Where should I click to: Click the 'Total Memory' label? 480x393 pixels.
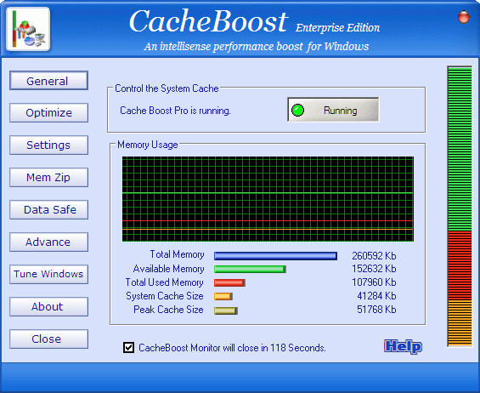[x=177, y=254]
